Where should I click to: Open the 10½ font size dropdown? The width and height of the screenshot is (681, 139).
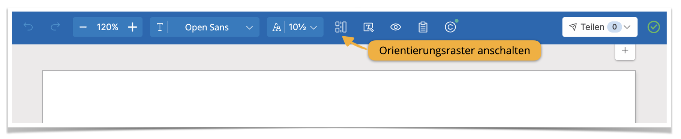(303, 27)
